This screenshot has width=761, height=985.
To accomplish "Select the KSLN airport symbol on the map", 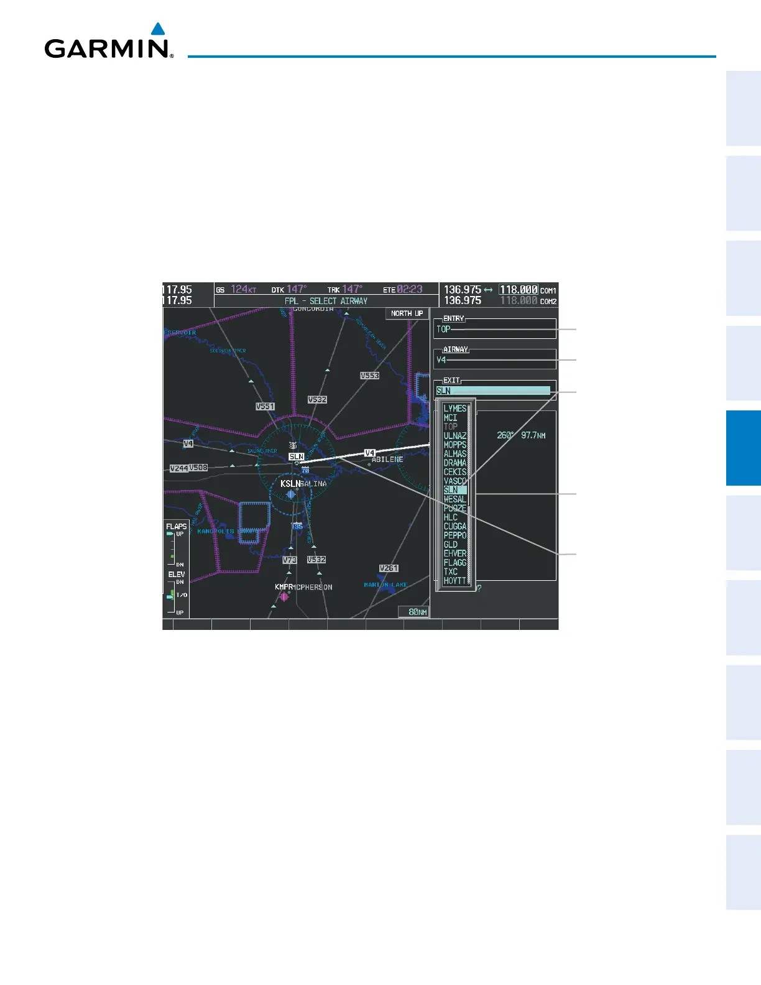I will point(290,494).
